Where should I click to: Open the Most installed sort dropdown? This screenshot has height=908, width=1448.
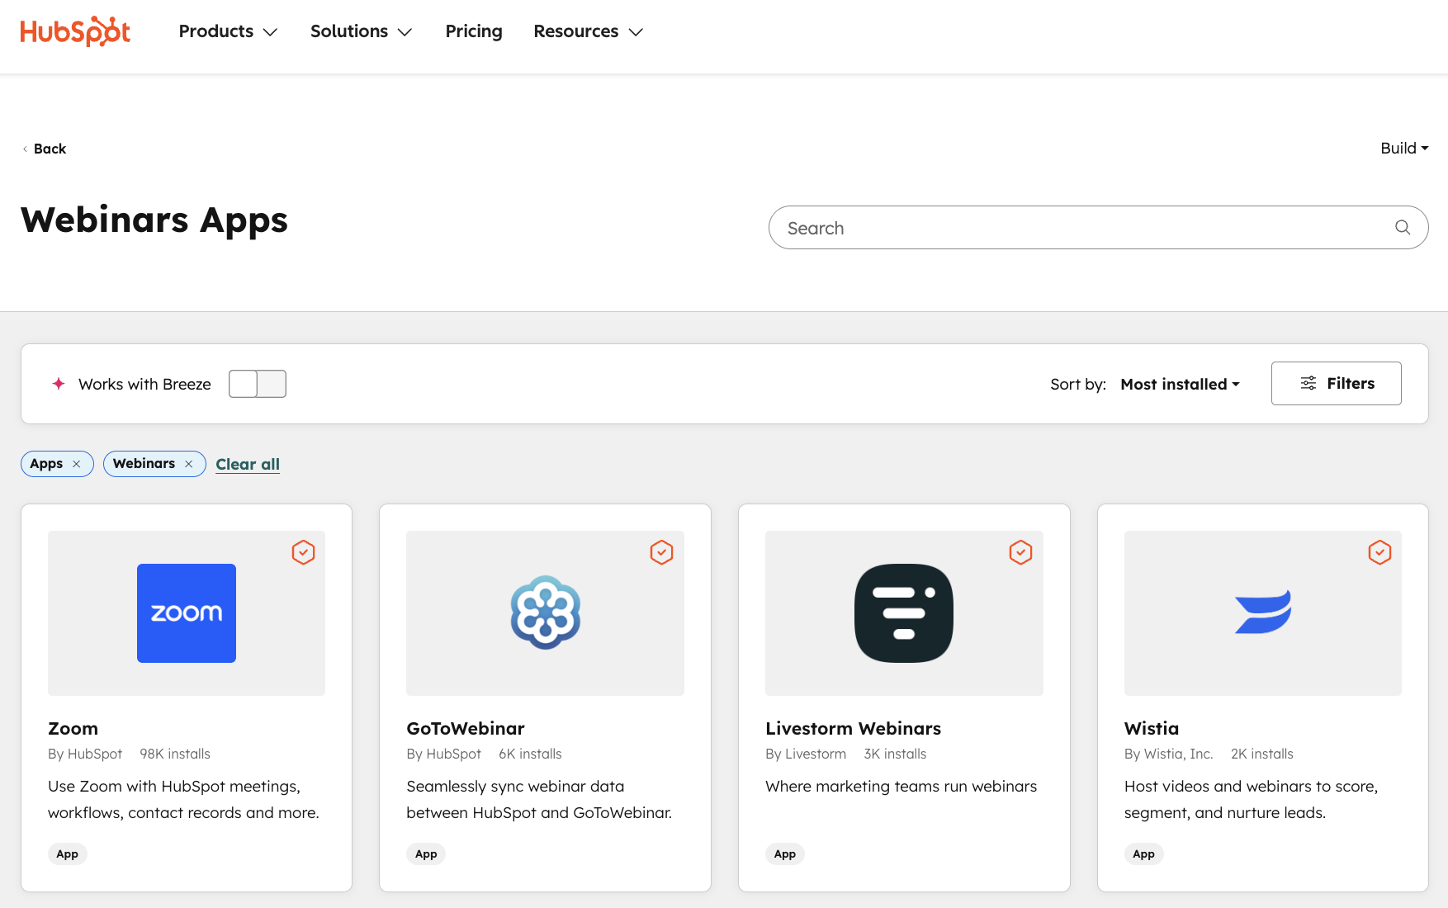click(1180, 385)
